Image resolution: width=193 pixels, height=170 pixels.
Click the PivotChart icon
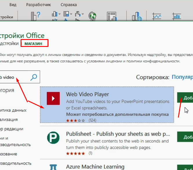112,16
